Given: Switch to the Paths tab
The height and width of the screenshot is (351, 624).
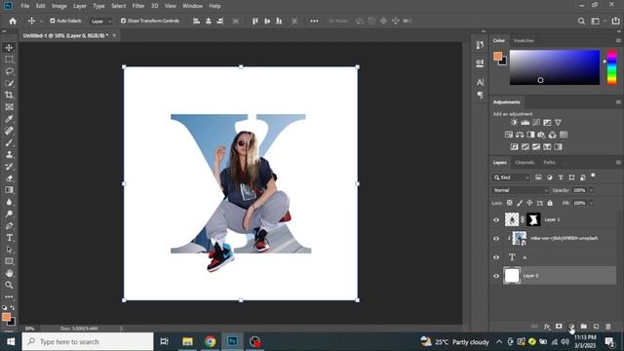Looking at the screenshot, I should [549, 163].
